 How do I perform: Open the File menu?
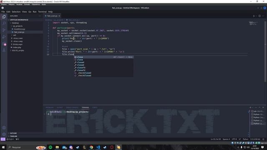click(3, 12)
